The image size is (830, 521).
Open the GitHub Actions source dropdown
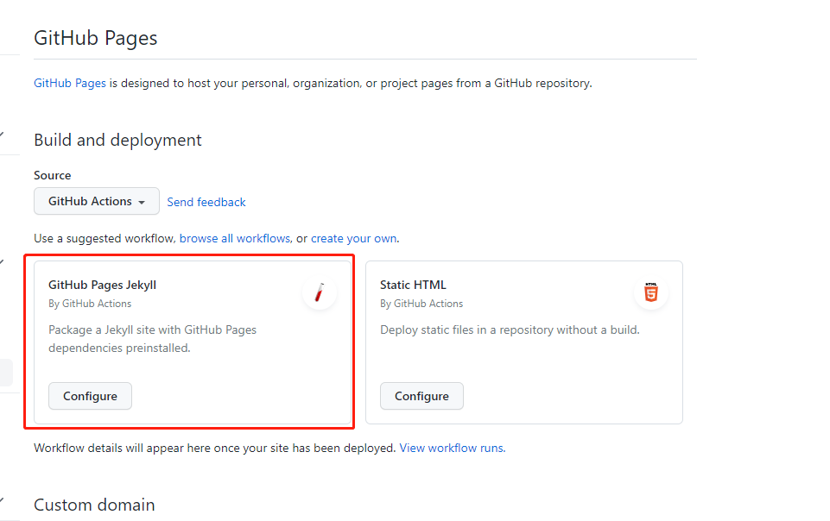97,201
